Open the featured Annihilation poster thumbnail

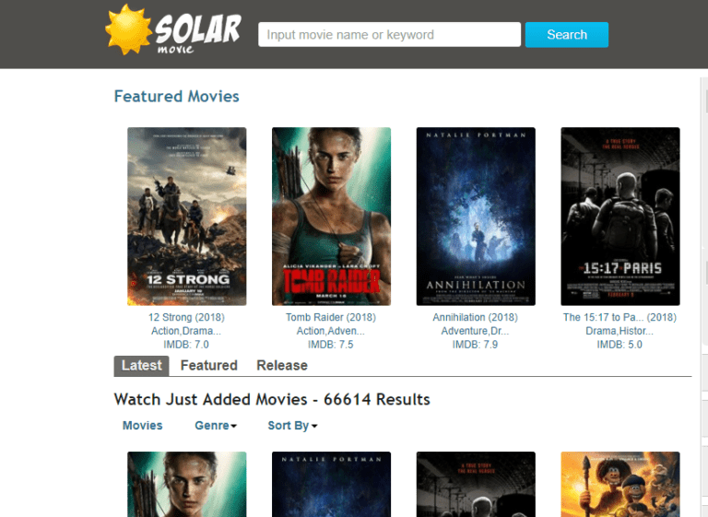point(476,217)
